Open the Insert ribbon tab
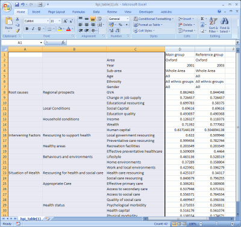 [x=36, y=12]
